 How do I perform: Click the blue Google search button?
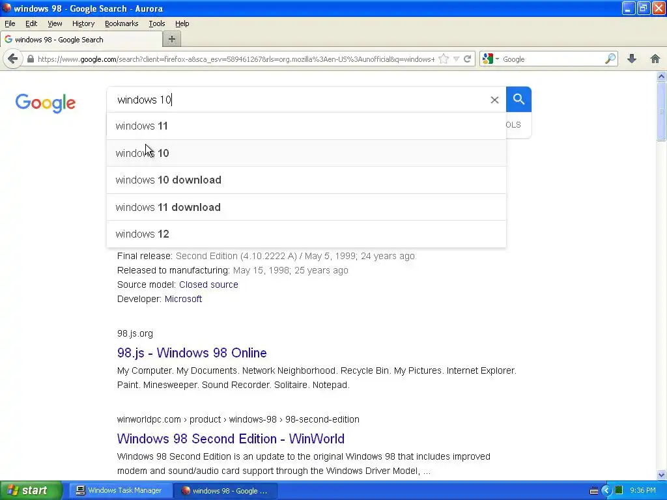click(x=518, y=100)
